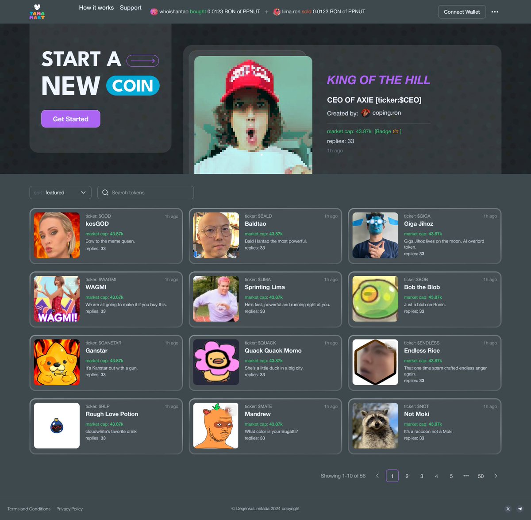Click the ticker: $QUACK text
Image resolution: width=531 pixels, height=520 pixels.
[260, 343]
